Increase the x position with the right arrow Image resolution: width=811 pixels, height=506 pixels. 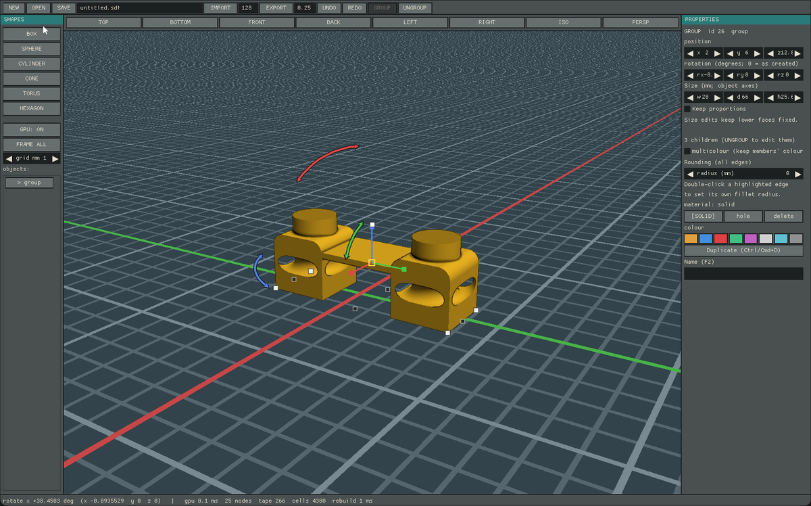[718, 53]
